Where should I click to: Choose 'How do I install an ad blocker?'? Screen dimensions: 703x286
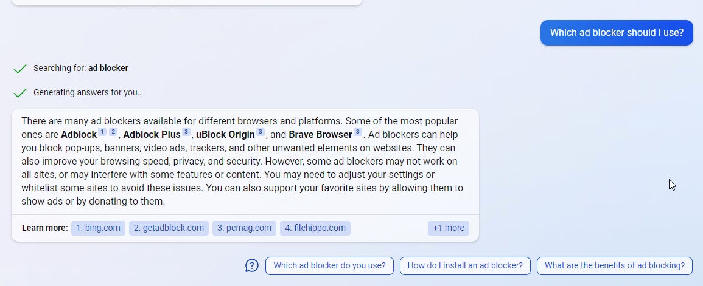click(x=465, y=265)
